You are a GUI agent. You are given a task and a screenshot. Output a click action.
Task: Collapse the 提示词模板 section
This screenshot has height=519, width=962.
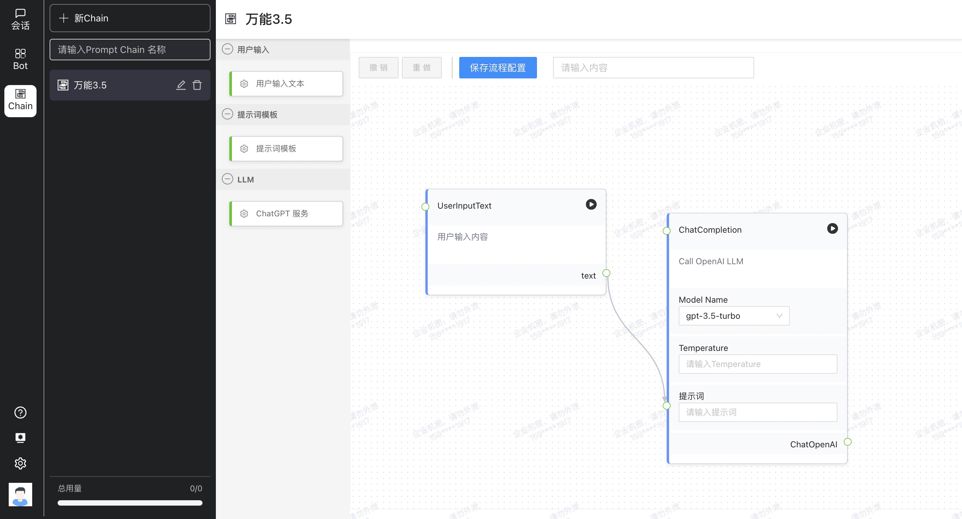click(x=228, y=114)
